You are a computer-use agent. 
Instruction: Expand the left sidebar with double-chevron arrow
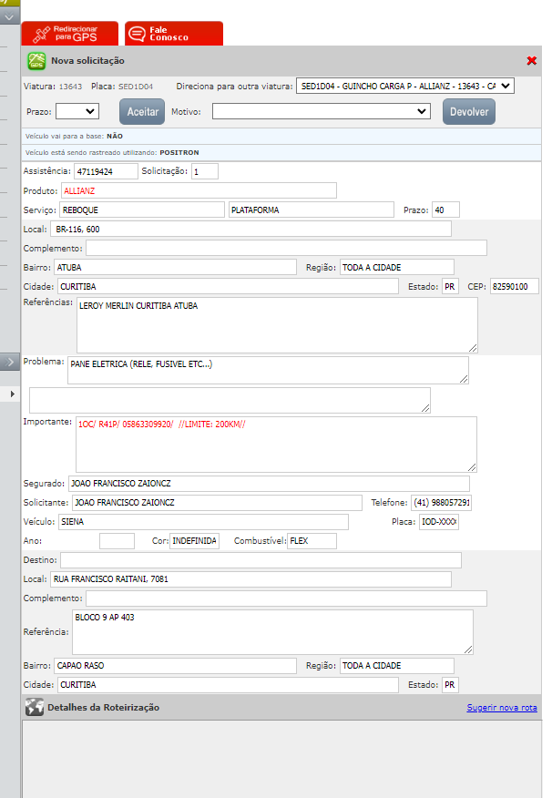(10, 362)
